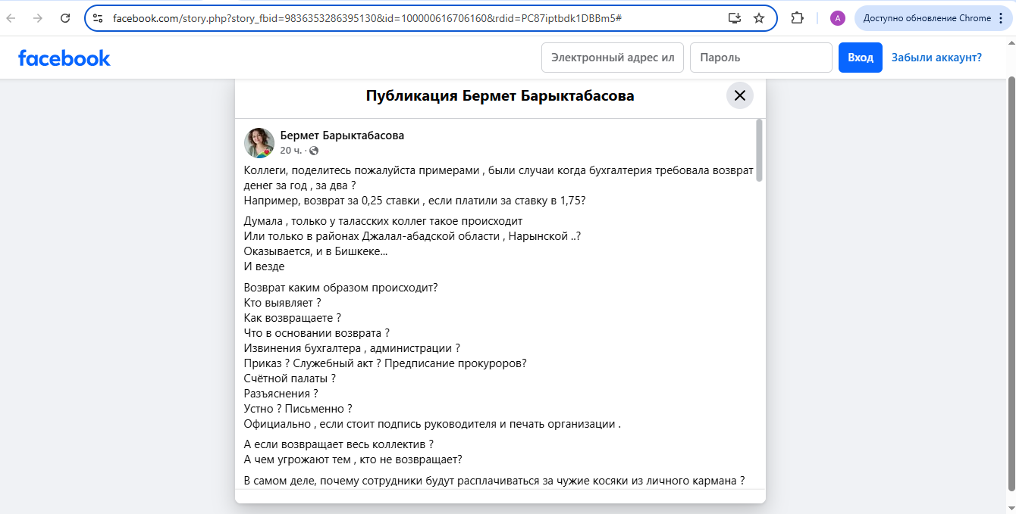Viewport: 1016px width, 514px height.
Task: Close the publication dialog
Action: click(739, 95)
